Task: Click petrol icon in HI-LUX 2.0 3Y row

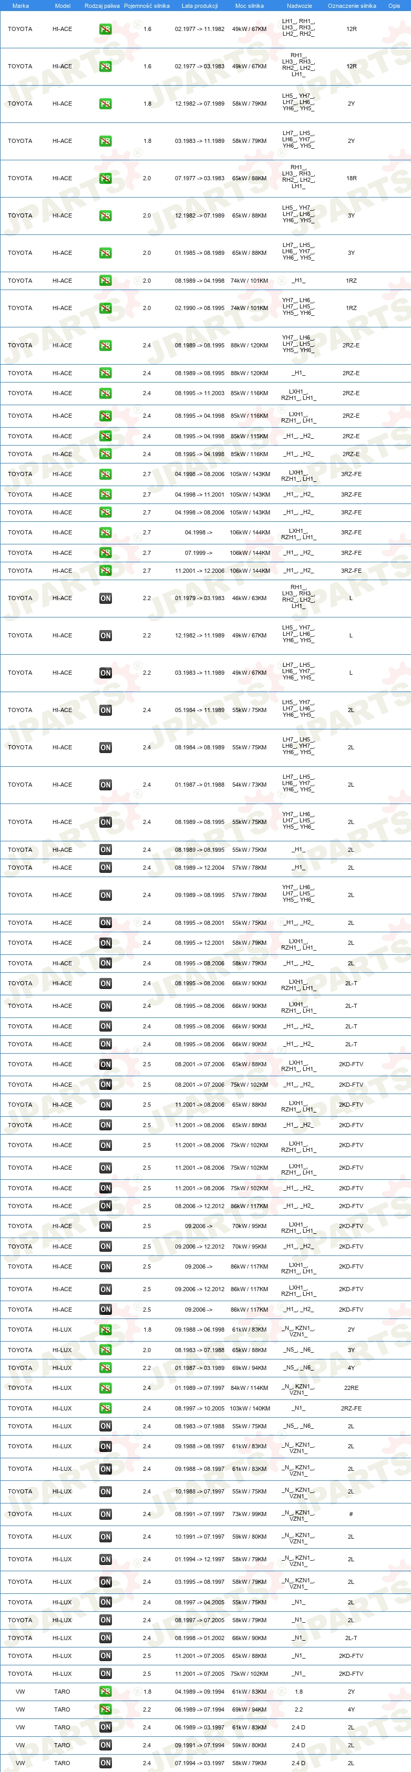Action: (x=105, y=1349)
